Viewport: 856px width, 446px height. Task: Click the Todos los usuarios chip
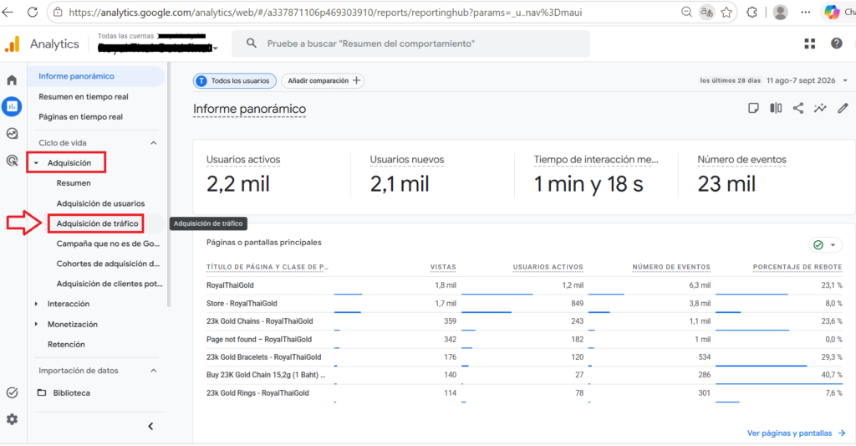(x=235, y=81)
